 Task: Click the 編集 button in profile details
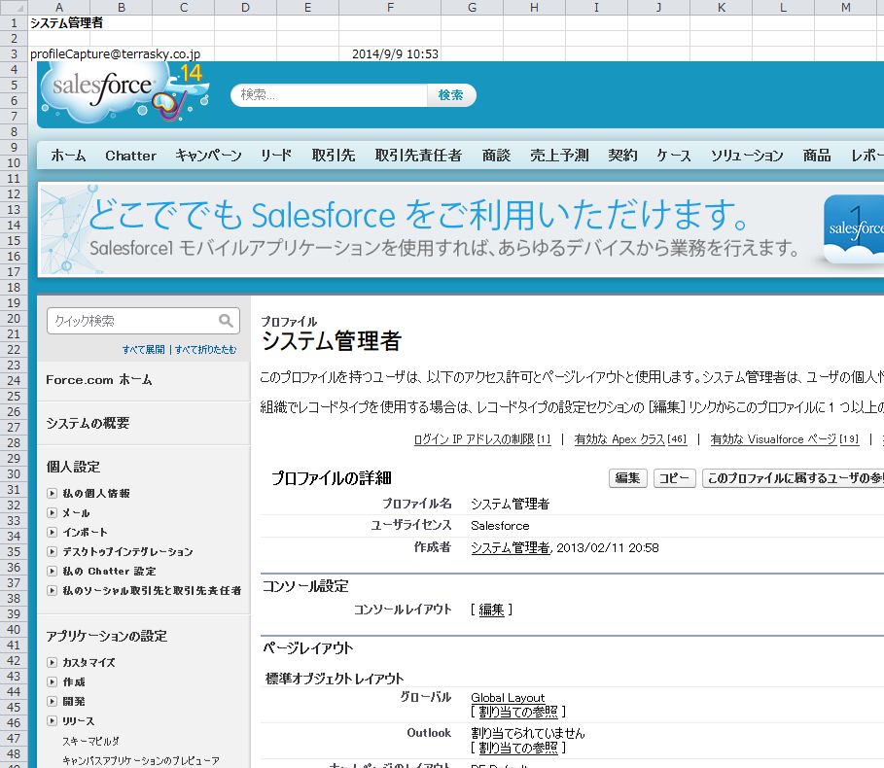[627, 478]
